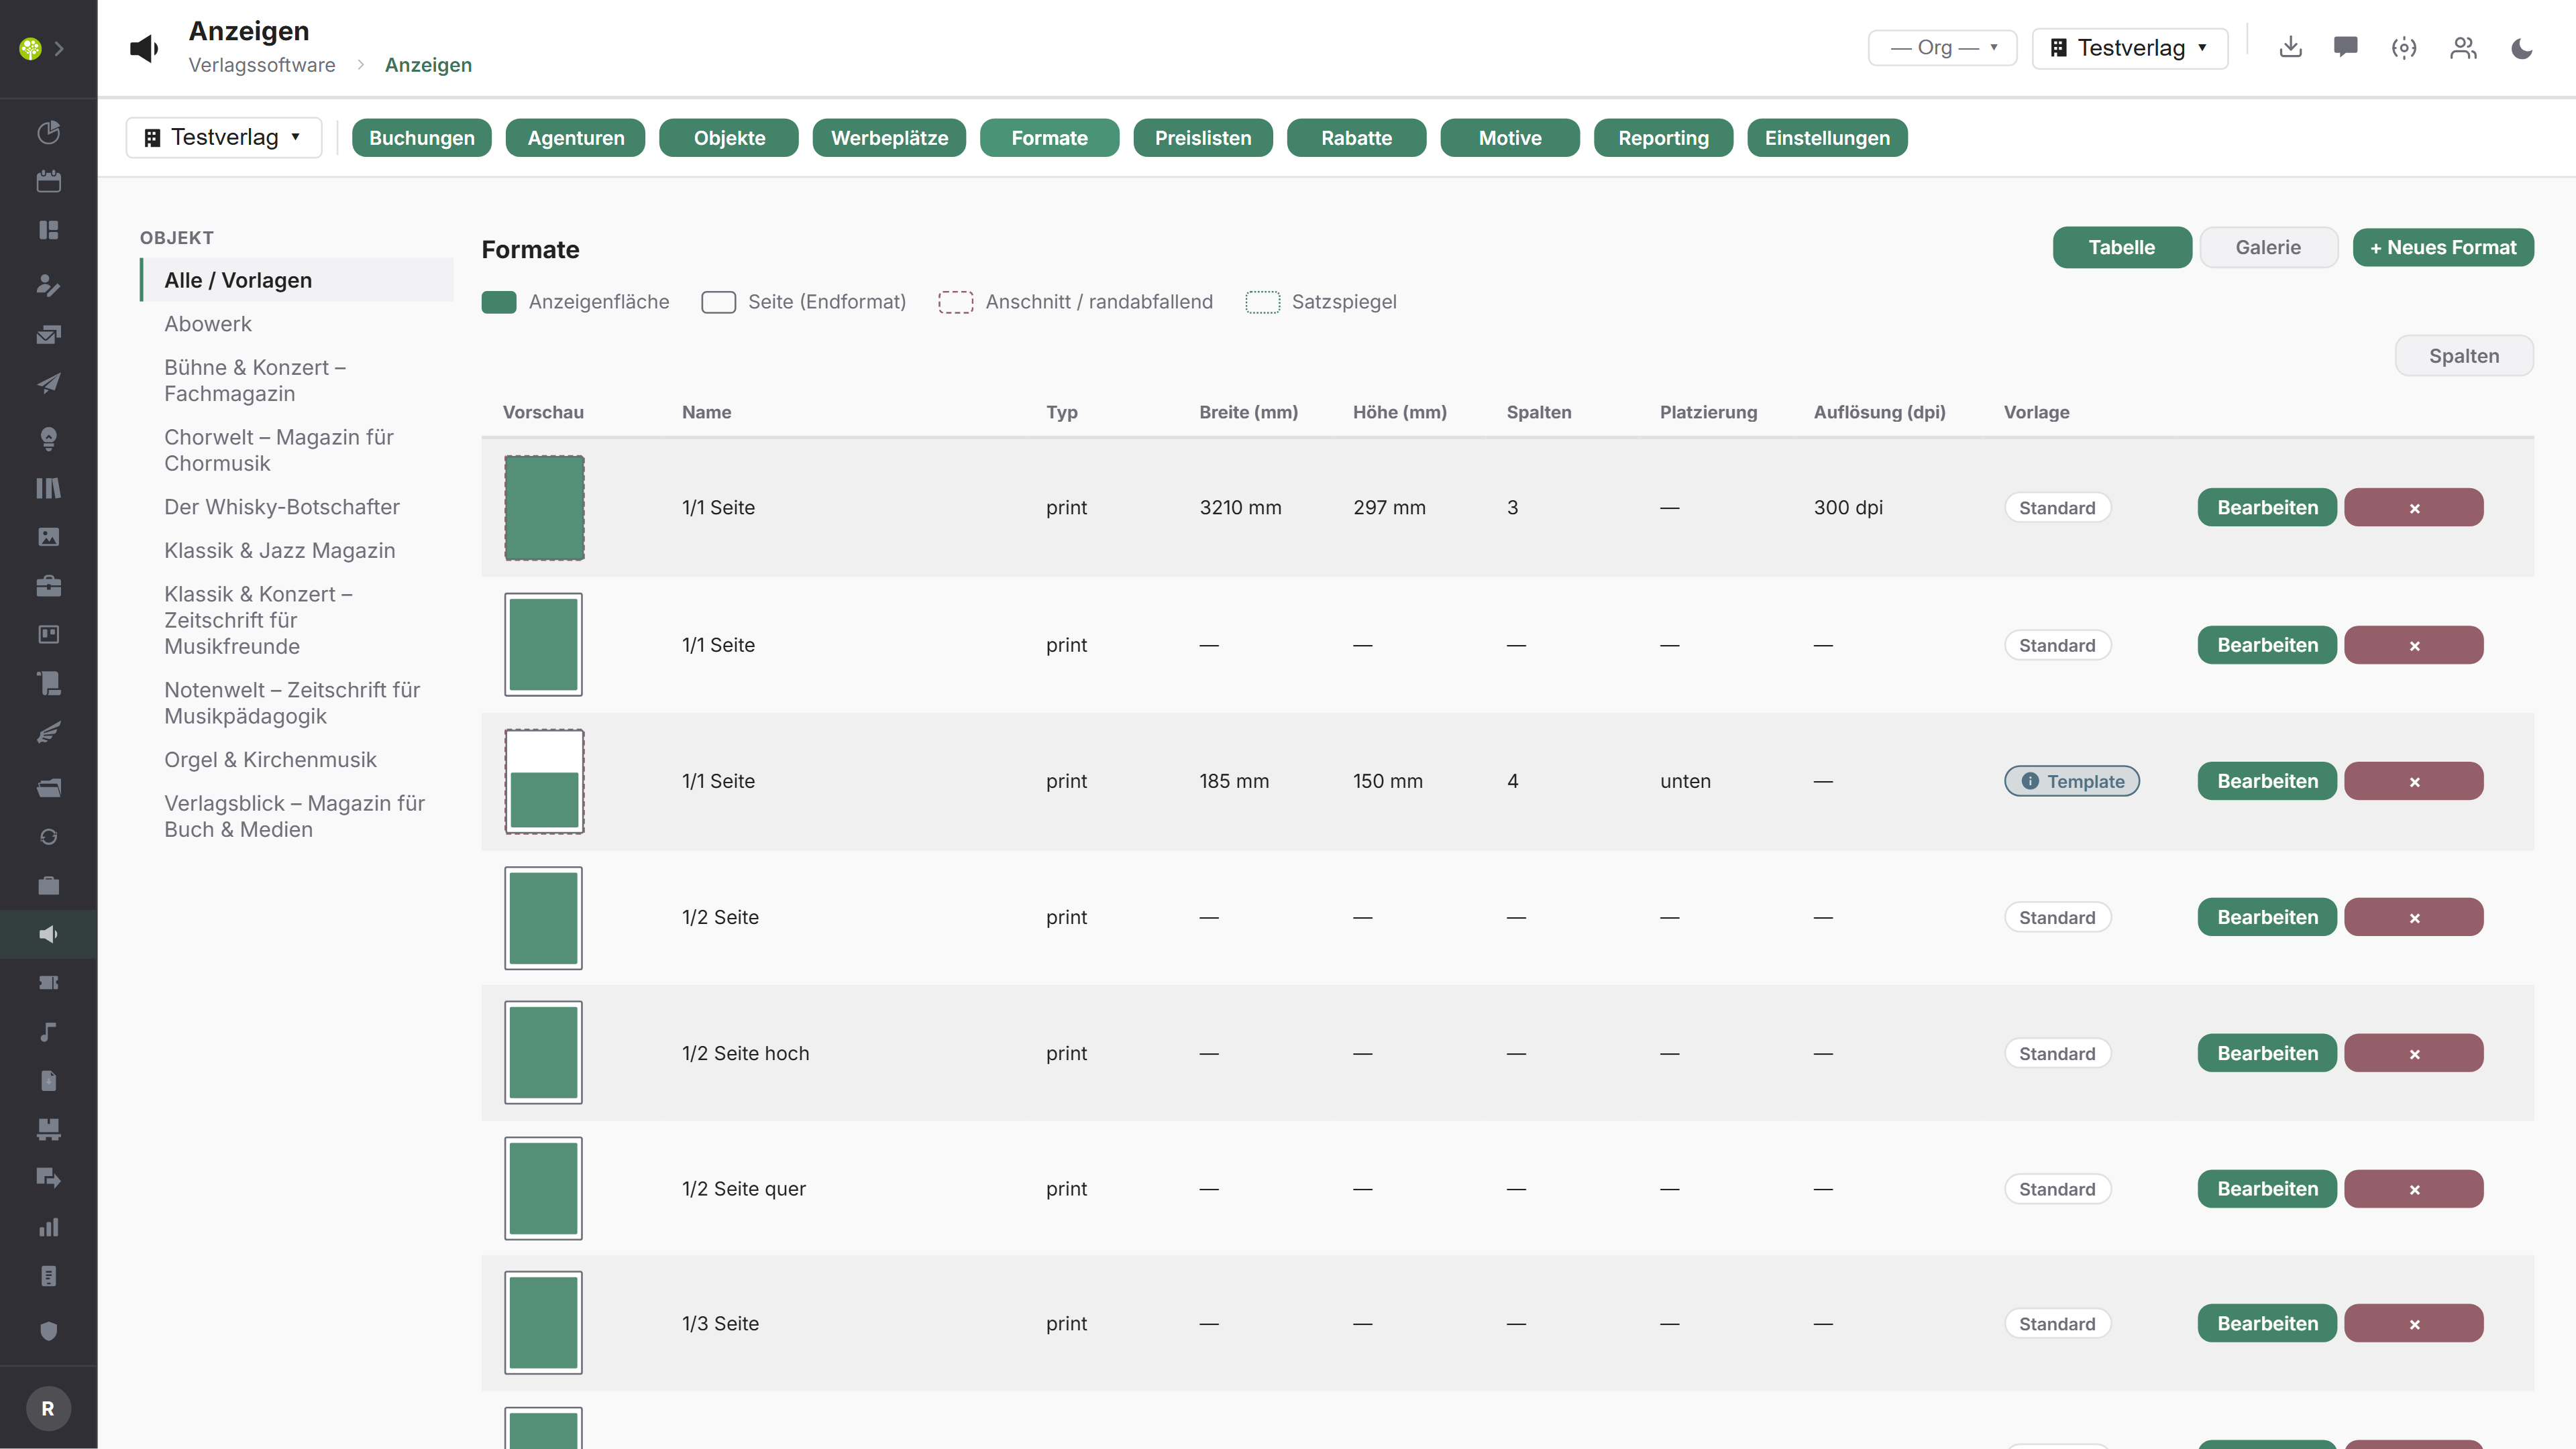This screenshot has height=1449, width=2576.
Task: Open the lightbulb ideas sidebar icon
Action: [48, 439]
